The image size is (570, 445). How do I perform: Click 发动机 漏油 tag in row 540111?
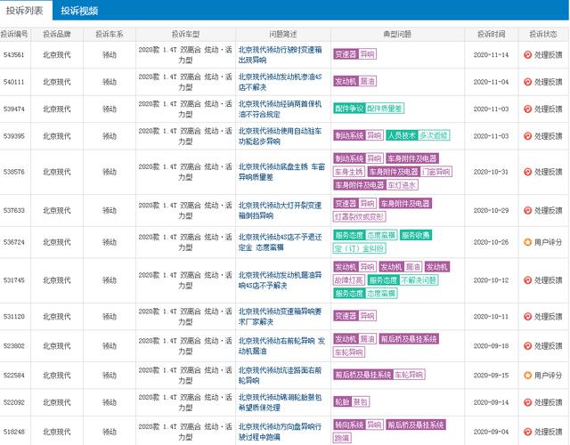pos(354,81)
